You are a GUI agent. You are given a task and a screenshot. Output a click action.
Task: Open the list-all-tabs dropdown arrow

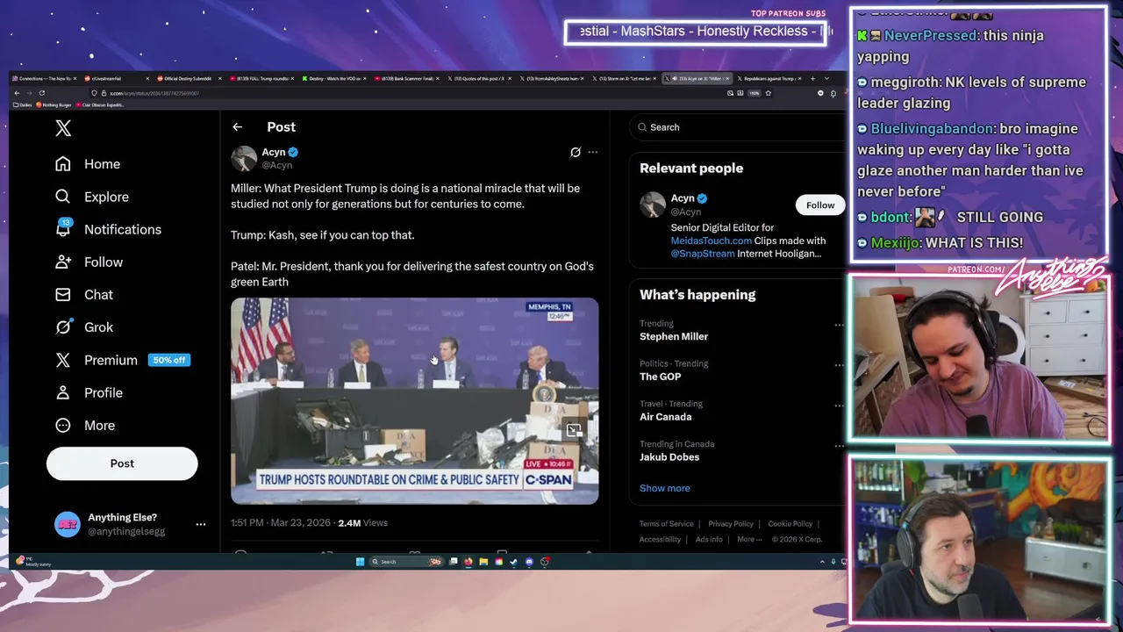tap(826, 79)
